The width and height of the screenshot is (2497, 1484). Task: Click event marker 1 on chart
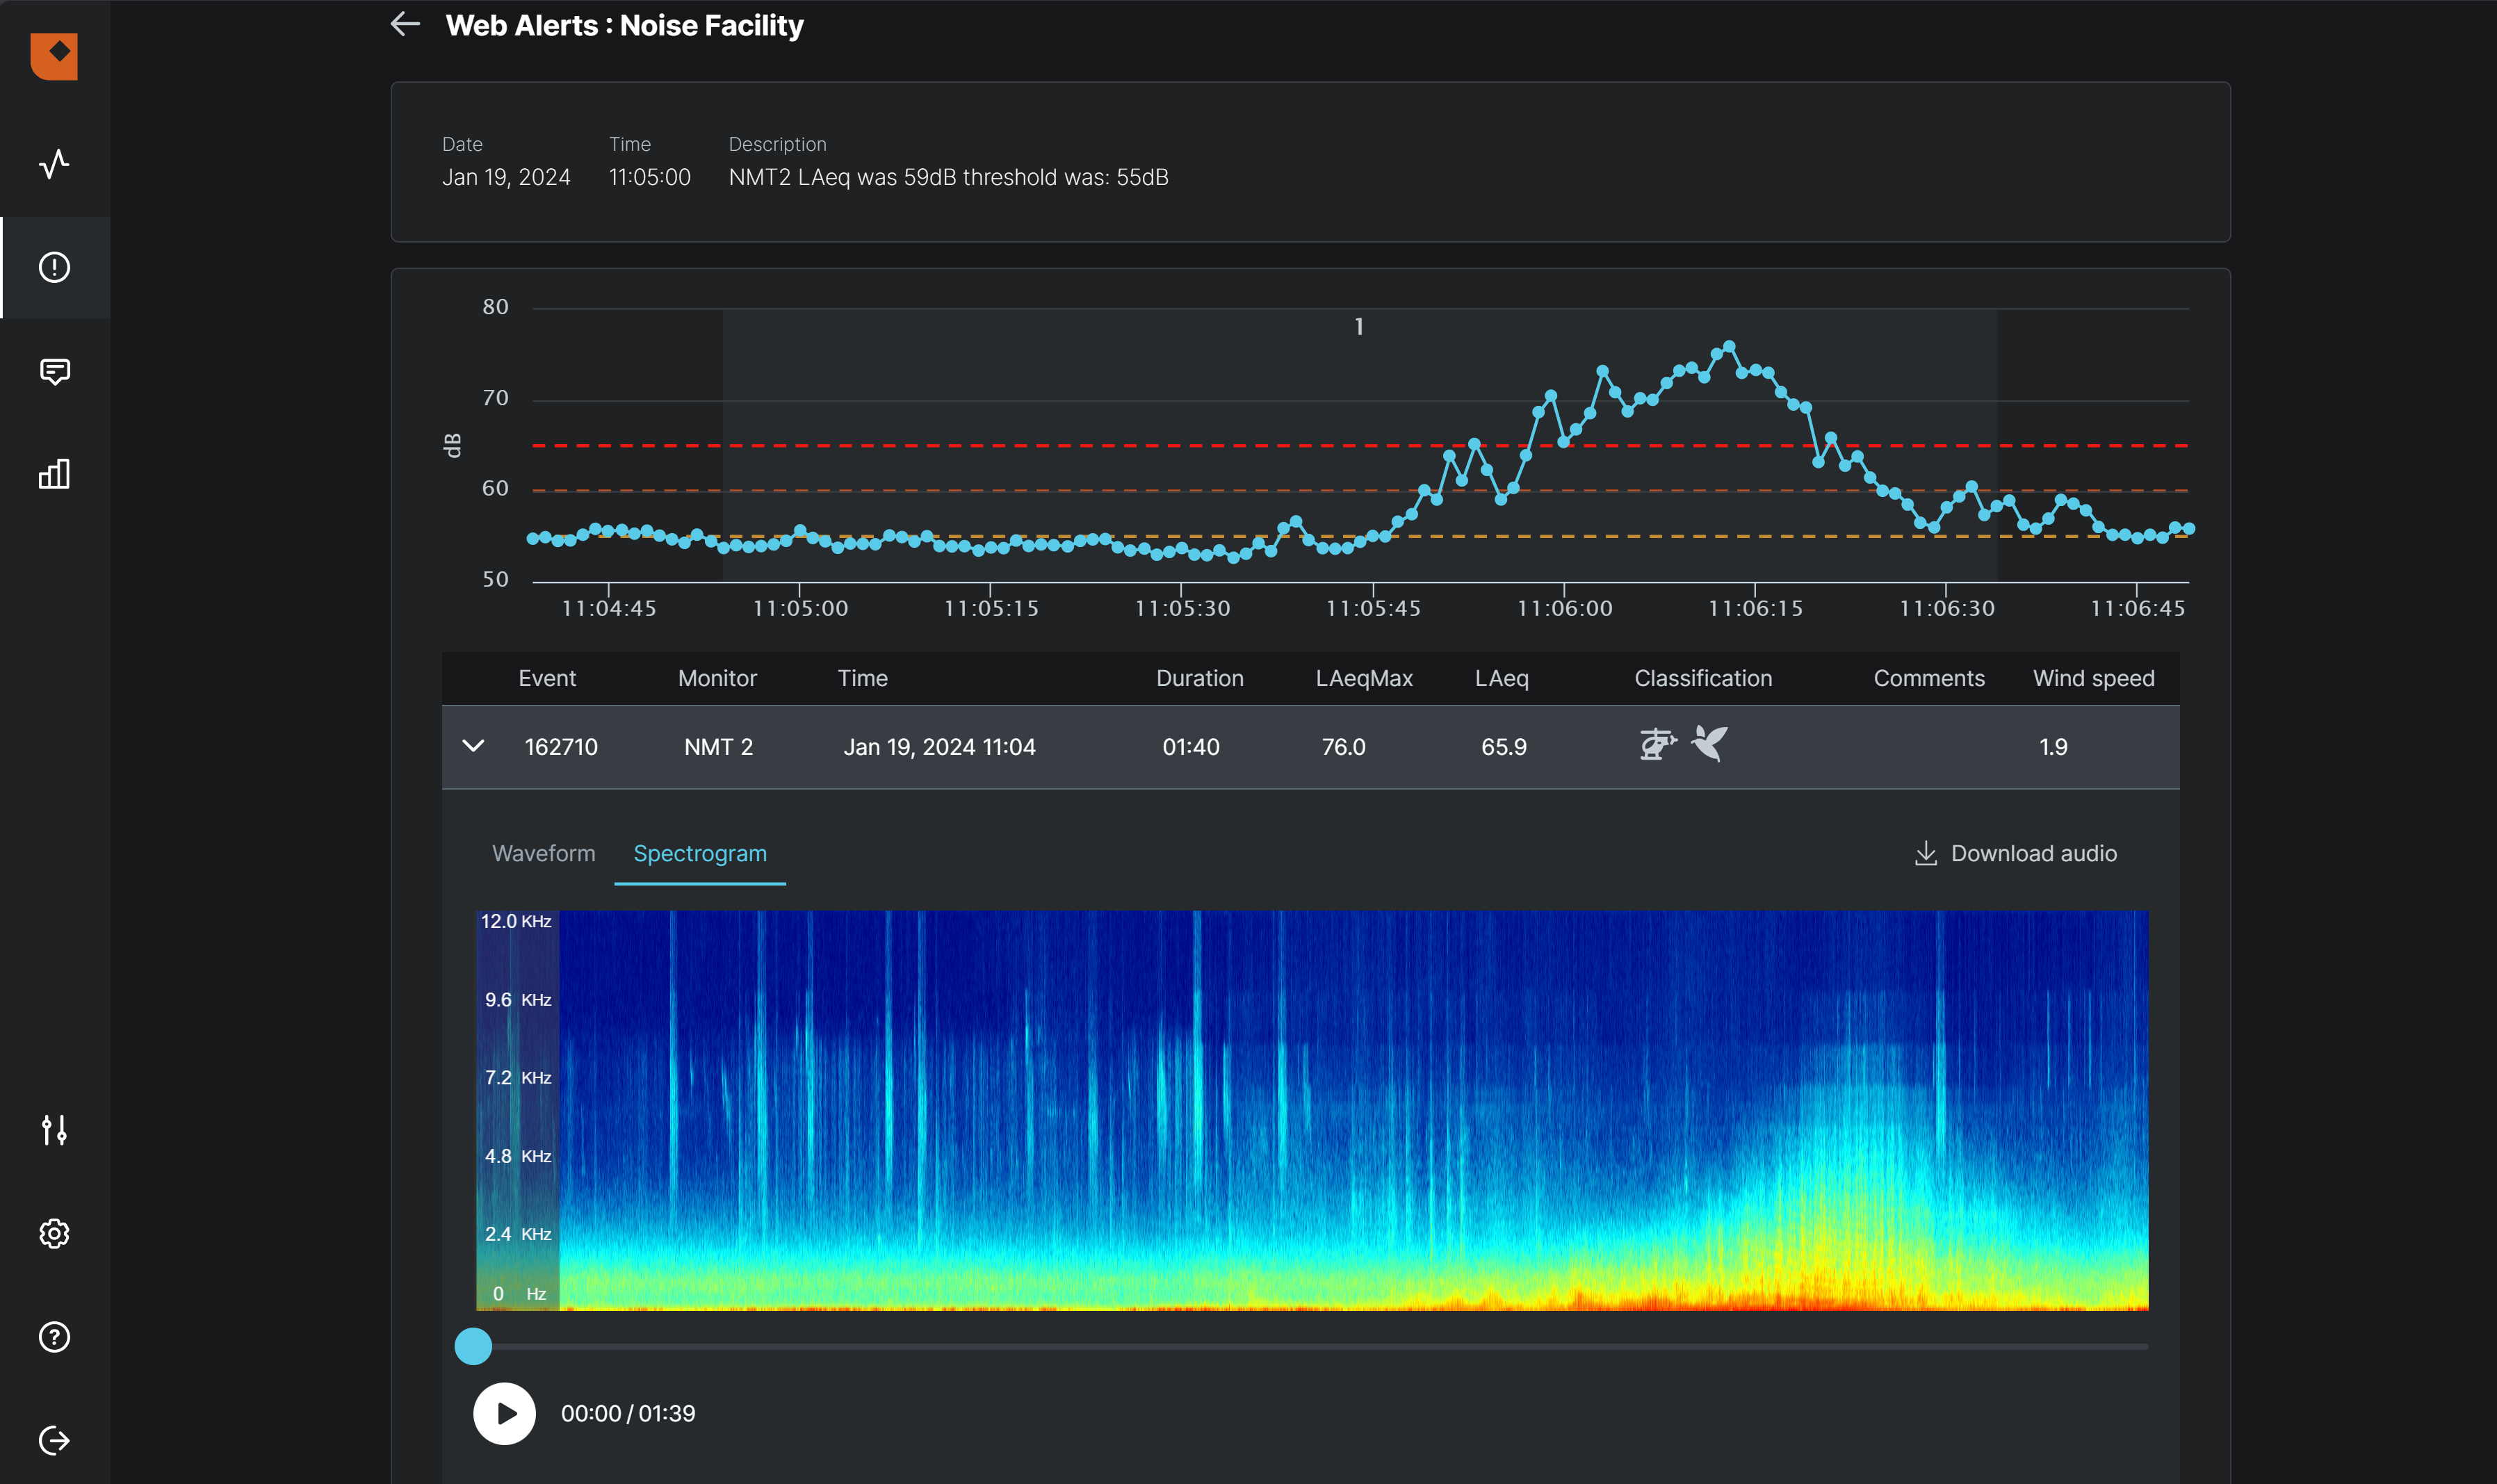coord(1358,327)
